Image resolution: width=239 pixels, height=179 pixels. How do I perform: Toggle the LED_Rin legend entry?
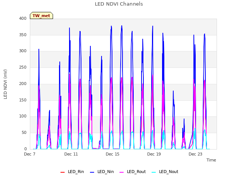point(72,172)
